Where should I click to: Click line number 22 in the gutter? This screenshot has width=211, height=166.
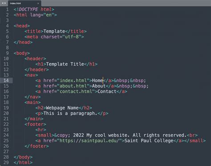pos(6,124)
